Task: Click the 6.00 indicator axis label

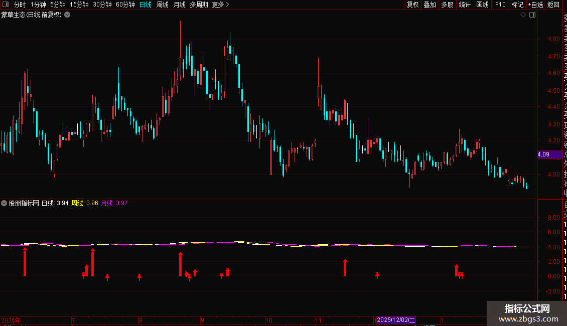Action: coord(553,232)
